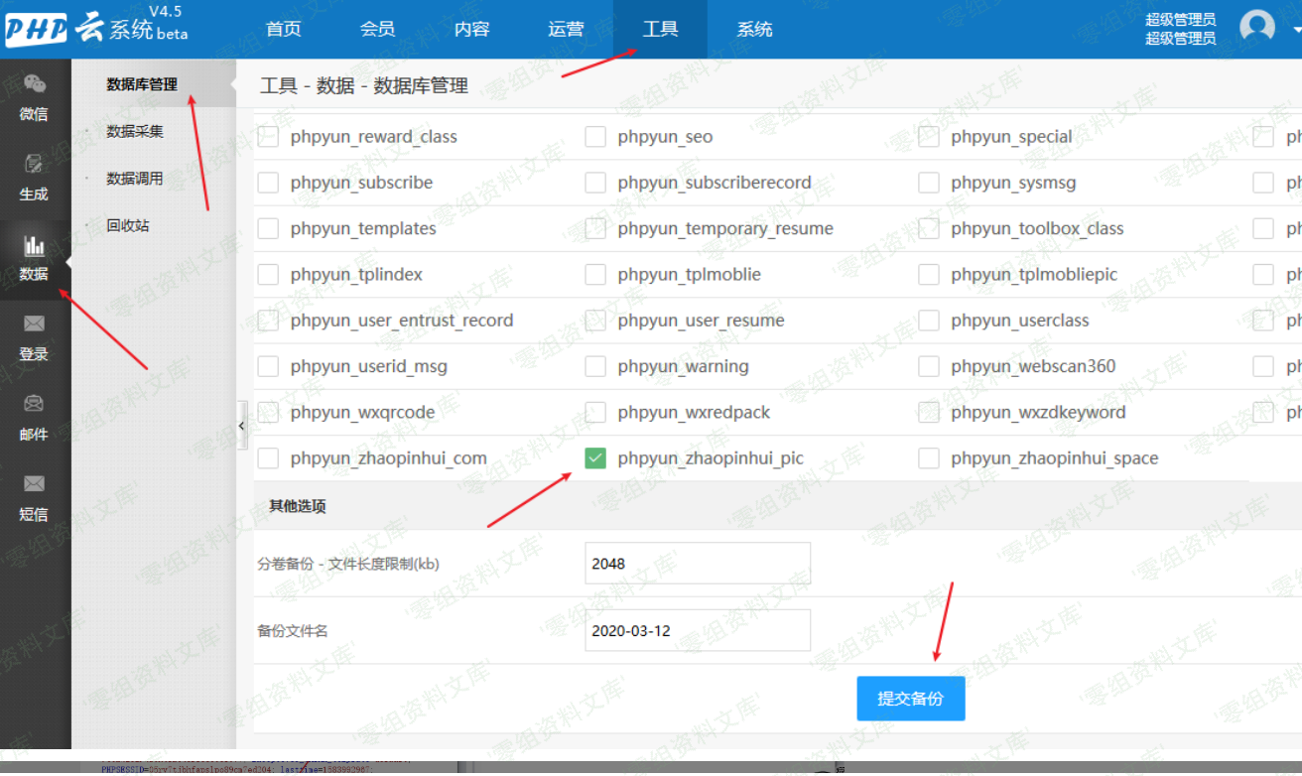Collapse the sidebar with arrow handle

click(241, 426)
